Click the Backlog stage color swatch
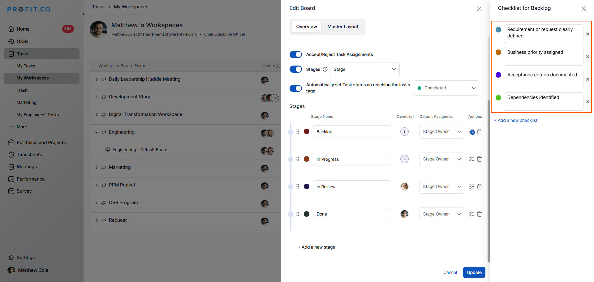Viewport: 594px width, 282px height. 307,132
